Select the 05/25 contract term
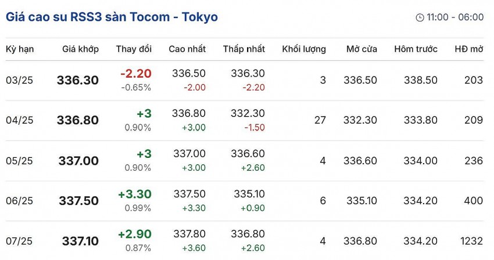The width and height of the screenshot is (494, 260). coord(20,160)
